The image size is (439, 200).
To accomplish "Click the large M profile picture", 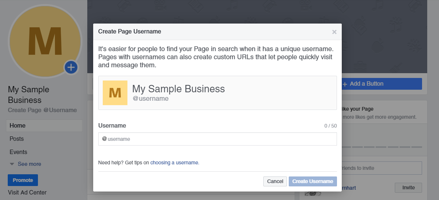I will tap(45, 40).
